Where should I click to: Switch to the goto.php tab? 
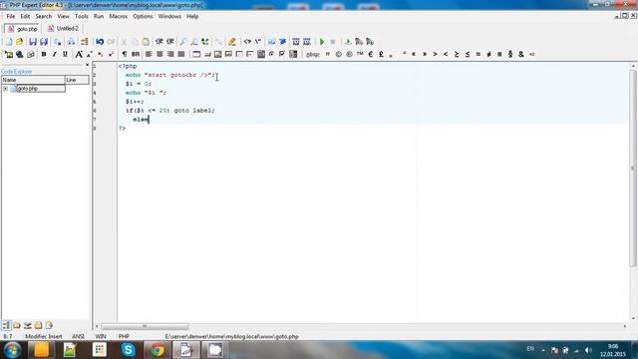coord(23,29)
